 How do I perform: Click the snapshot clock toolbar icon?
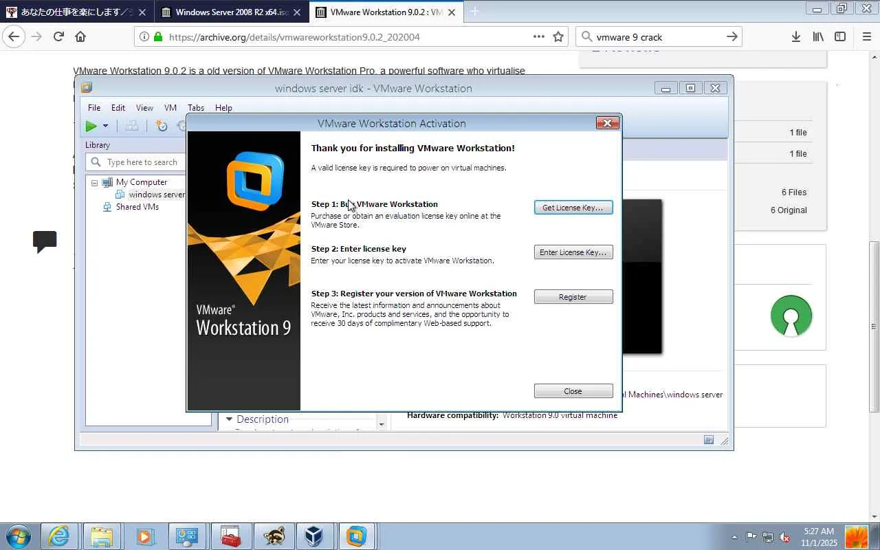(162, 126)
